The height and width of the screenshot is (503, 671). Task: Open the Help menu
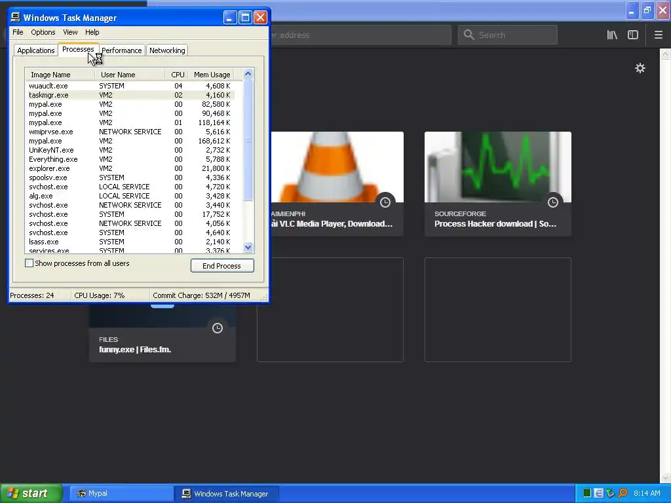coord(92,32)
